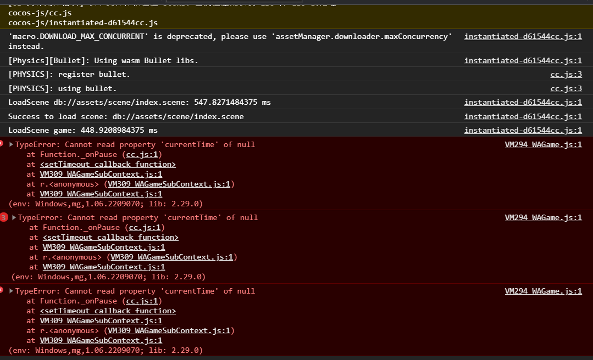
Task: Open VM294 WAGame.js:1 link of first TypeError
Action: [543, 145]
